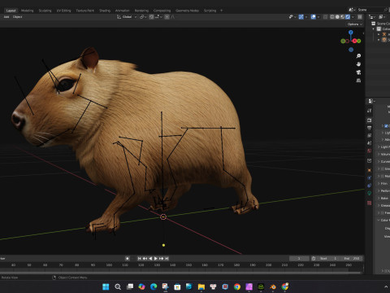Open the Global transform orientation dropdown
Image resolution: width=390 pixels, height=293 pixels.
[127, 17]
